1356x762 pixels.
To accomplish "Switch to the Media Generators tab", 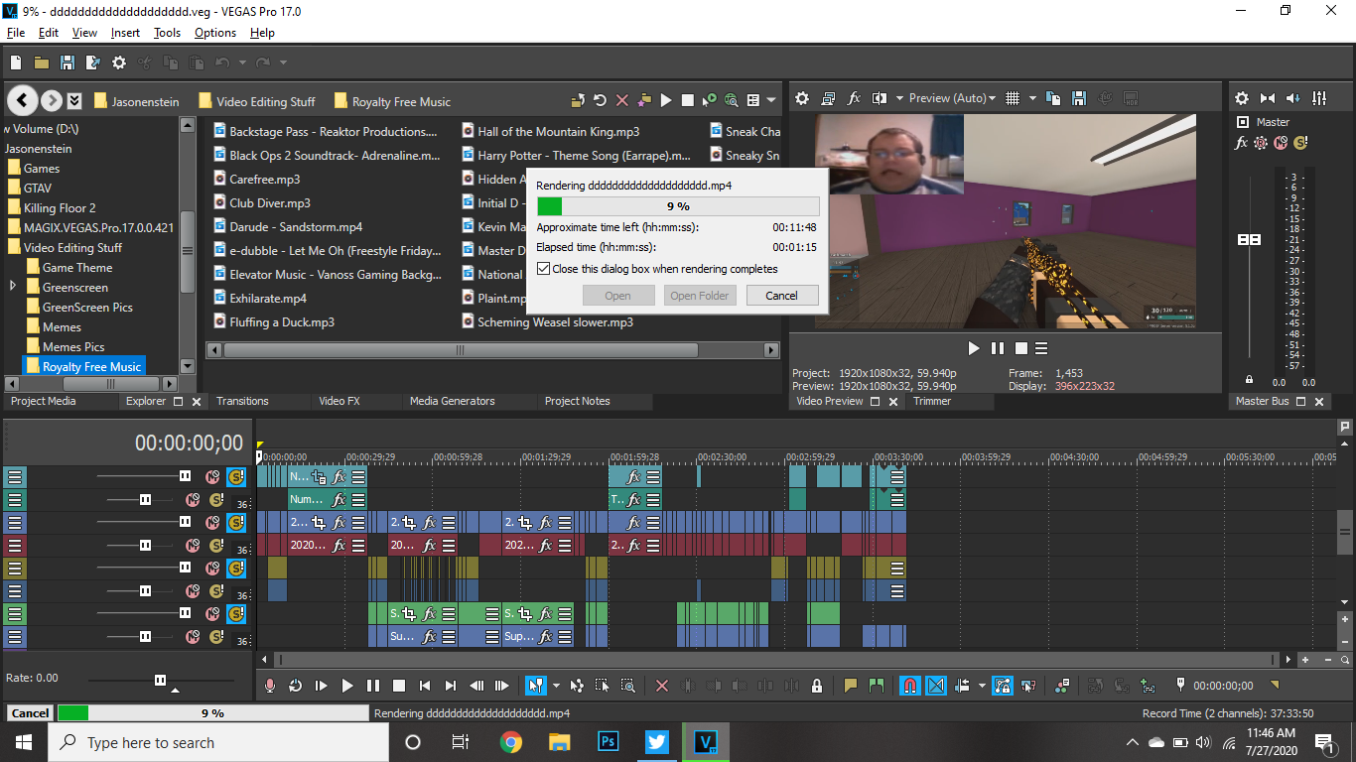I will coord(452,401).
